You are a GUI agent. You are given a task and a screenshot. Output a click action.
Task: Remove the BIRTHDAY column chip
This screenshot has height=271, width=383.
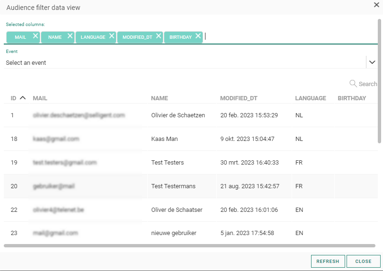point(198,36)
